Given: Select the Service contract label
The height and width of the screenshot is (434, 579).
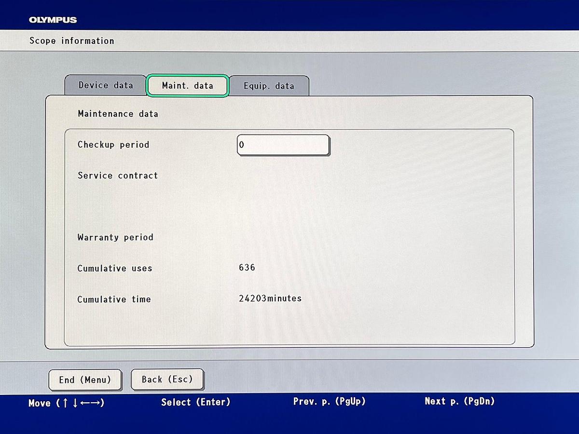Looking at the screenshot, I should coord(118,176).
